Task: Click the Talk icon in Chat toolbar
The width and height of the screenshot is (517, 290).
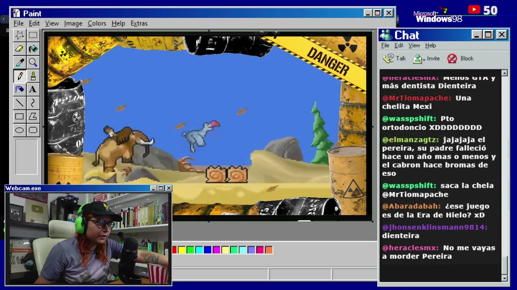Action: click(388, 58)
